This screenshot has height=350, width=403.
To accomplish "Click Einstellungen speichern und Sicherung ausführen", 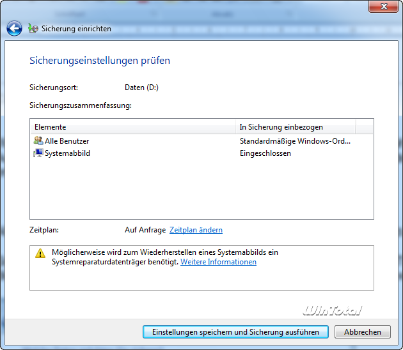I will click(x=235, y=331).
